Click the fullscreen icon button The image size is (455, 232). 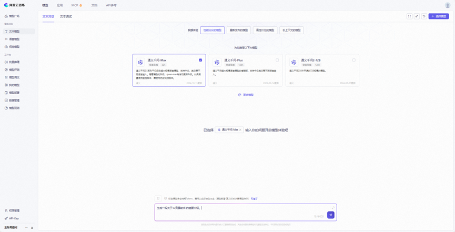tap(409, 16)
